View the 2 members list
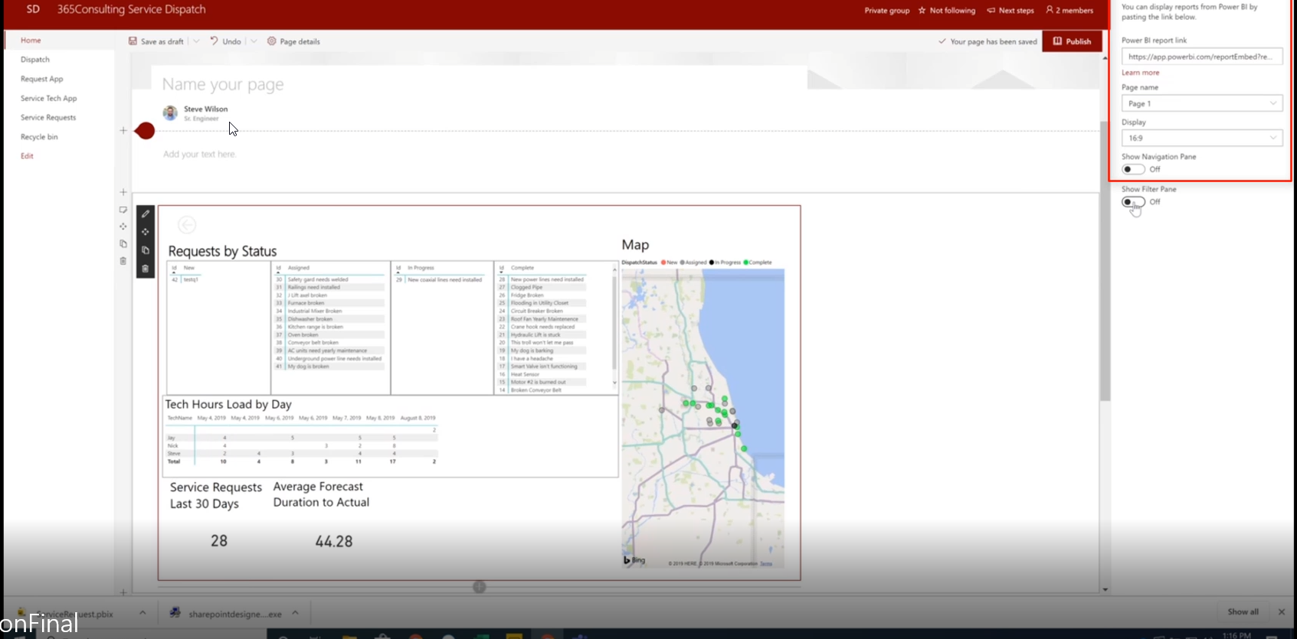The image size is (1297, 639). coord(1069,11)
